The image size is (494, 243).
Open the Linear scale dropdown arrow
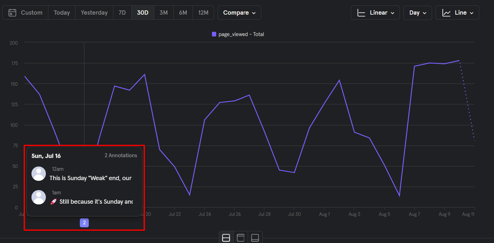pos(393,13)
